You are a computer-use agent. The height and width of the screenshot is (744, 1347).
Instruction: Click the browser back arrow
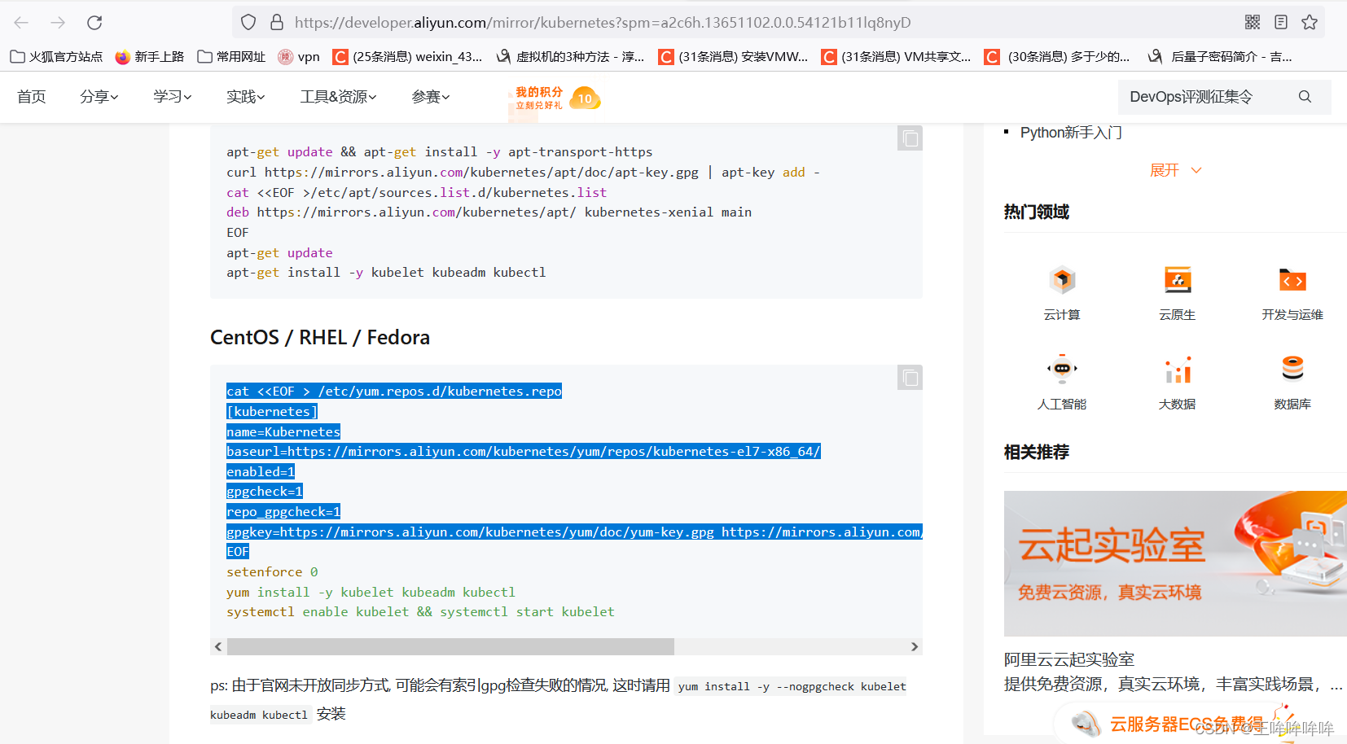(x=21, y=22)
